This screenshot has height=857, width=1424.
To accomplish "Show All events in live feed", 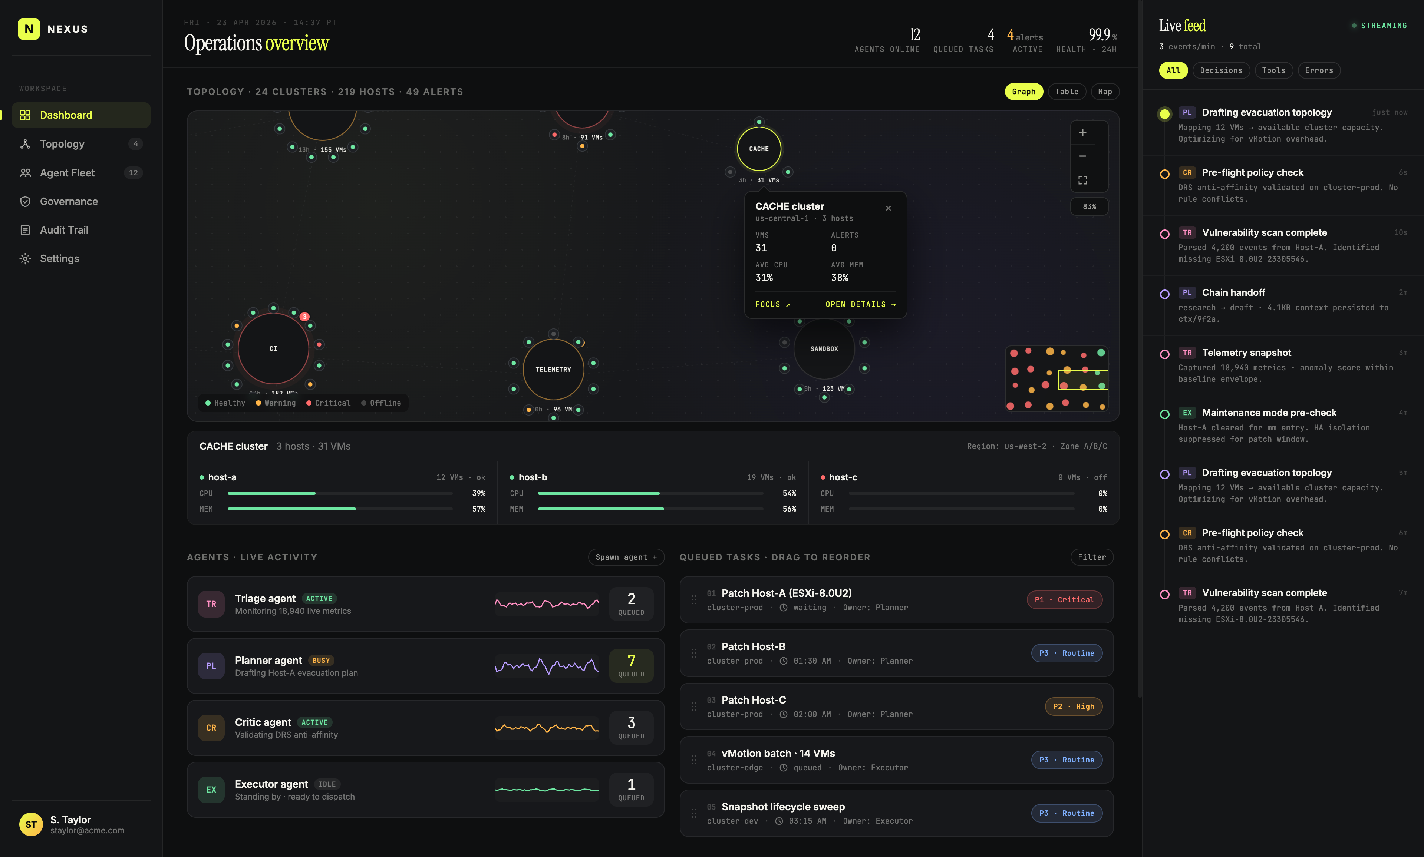I will tap(1173, 70).
